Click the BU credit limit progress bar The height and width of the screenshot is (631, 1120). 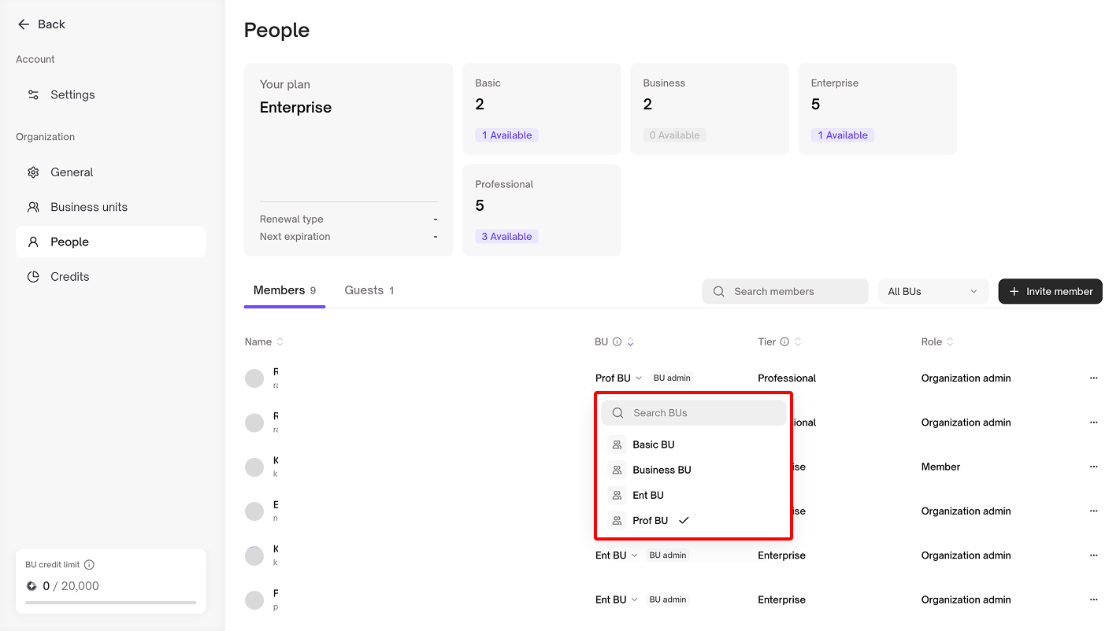[x=110, y=603]
